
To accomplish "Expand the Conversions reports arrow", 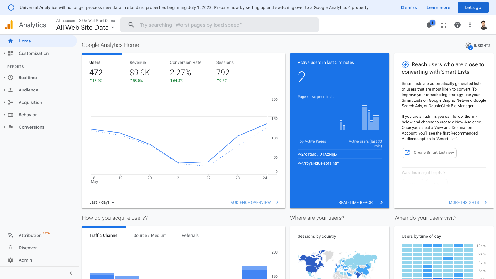I will (x=4, y=127).
